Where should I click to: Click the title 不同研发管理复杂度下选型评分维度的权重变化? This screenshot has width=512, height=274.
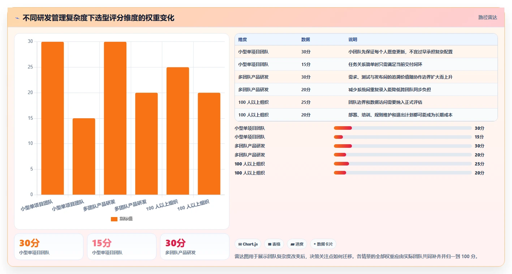(98, 18)
